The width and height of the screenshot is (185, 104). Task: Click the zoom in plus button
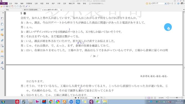click(x=182, y=98)
